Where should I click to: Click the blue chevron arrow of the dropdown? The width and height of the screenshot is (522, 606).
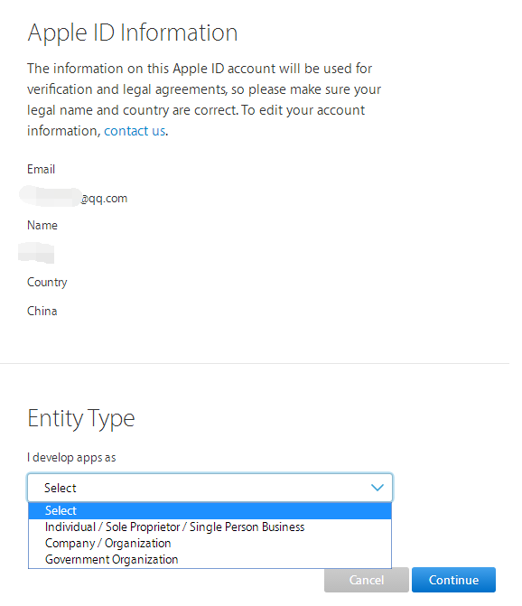[378, 488]
